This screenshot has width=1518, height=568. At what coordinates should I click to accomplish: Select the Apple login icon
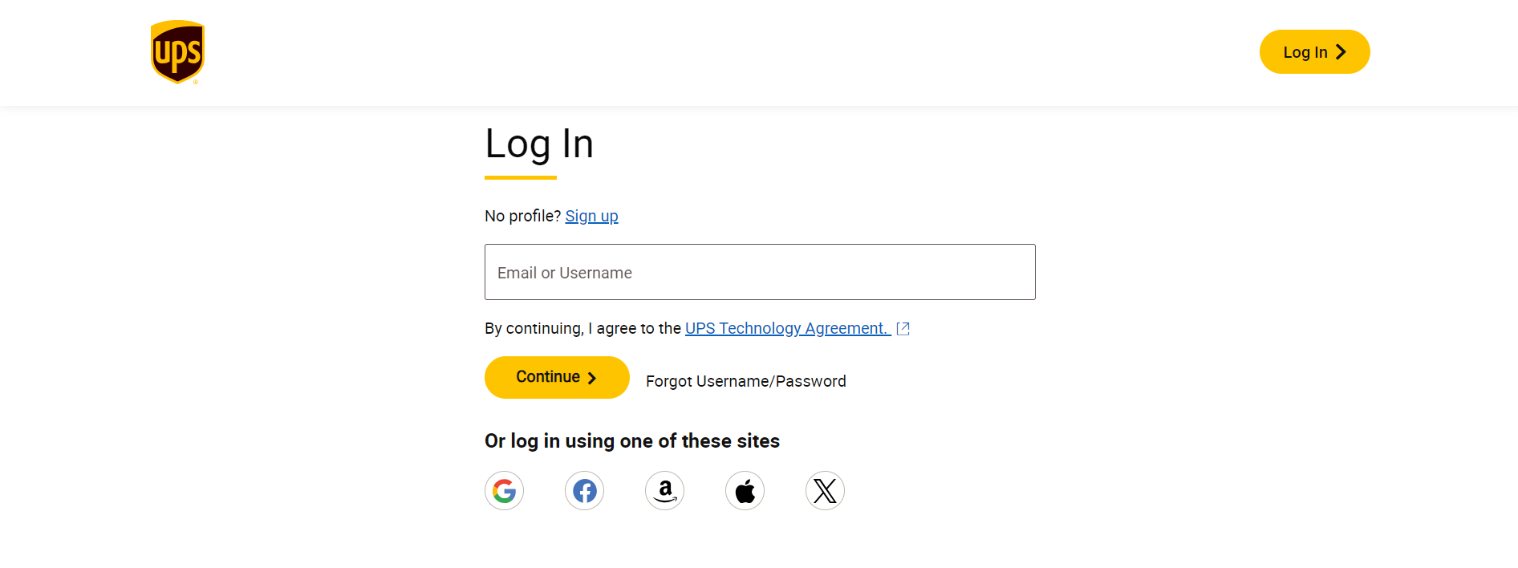(745, 490)
